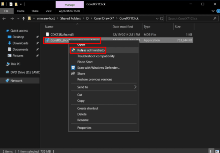
Task: Click pin icon next to Documents
Action: point(37,50)
